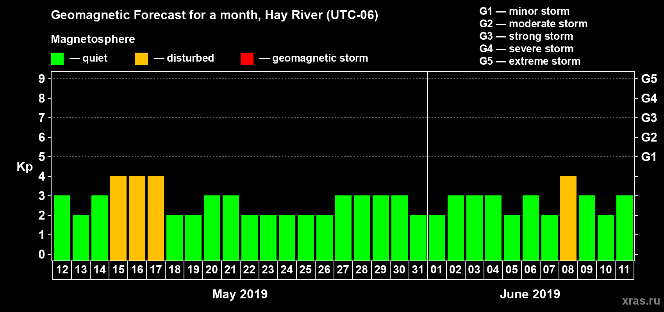The image size is (664, 312).
Task: Click the green bar for May 20
Action: pos(212,228)
